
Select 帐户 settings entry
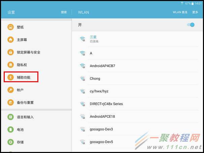coord(36,90)
